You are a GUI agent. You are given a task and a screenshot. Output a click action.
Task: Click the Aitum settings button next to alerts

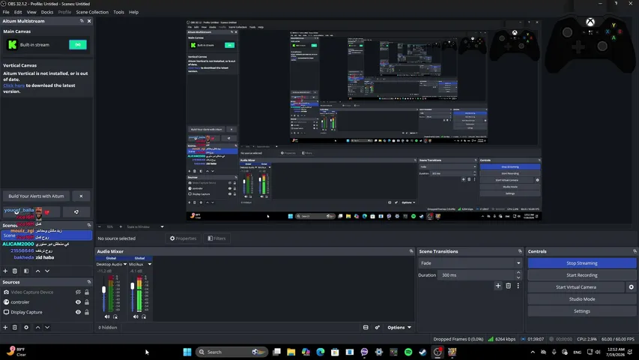(76, 211)
